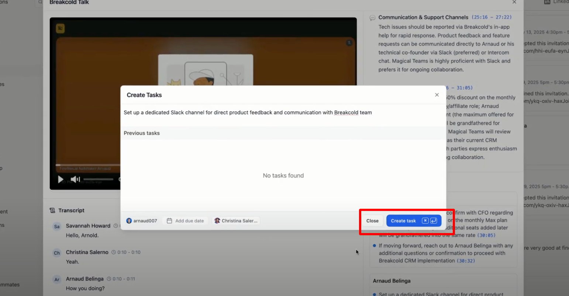Viewport: 569px width, 296px height.
Task: Jump to the (30:05) timestamp link
Action: click(486, 235)
